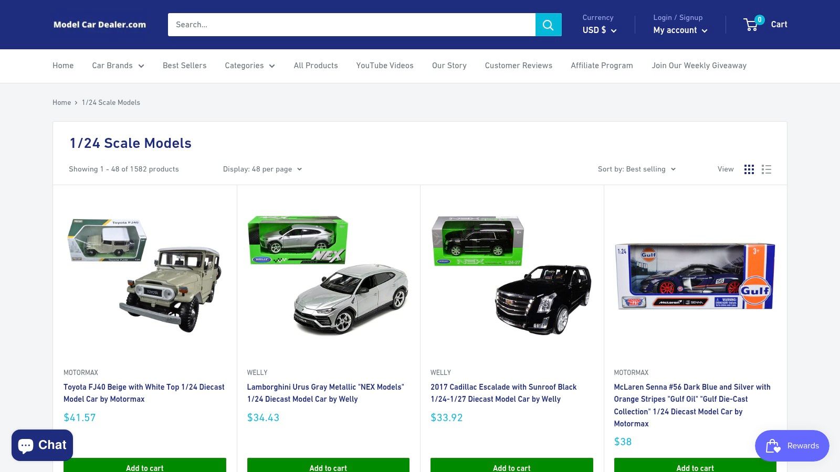This screenshot has height=472, width=840.
Task: Click the Cart text link
Action: click(779, 24)
